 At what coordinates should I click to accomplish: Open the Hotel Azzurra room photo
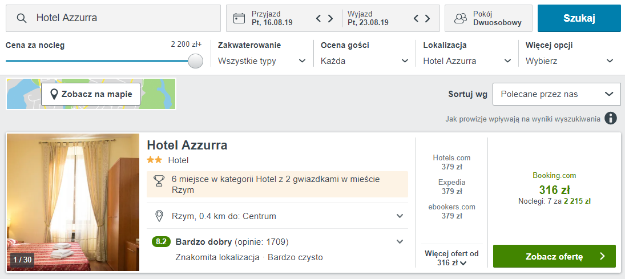(73, 202)
